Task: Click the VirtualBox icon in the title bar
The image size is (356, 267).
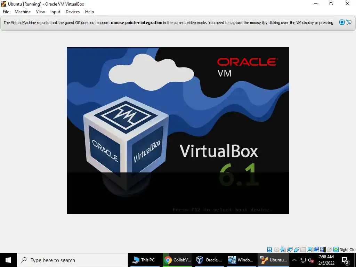Action: click(3, 4)
